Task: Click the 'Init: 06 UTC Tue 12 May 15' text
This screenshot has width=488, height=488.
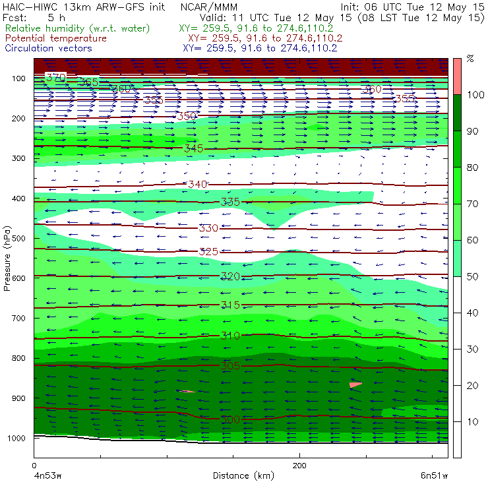Action: point(412,7)
